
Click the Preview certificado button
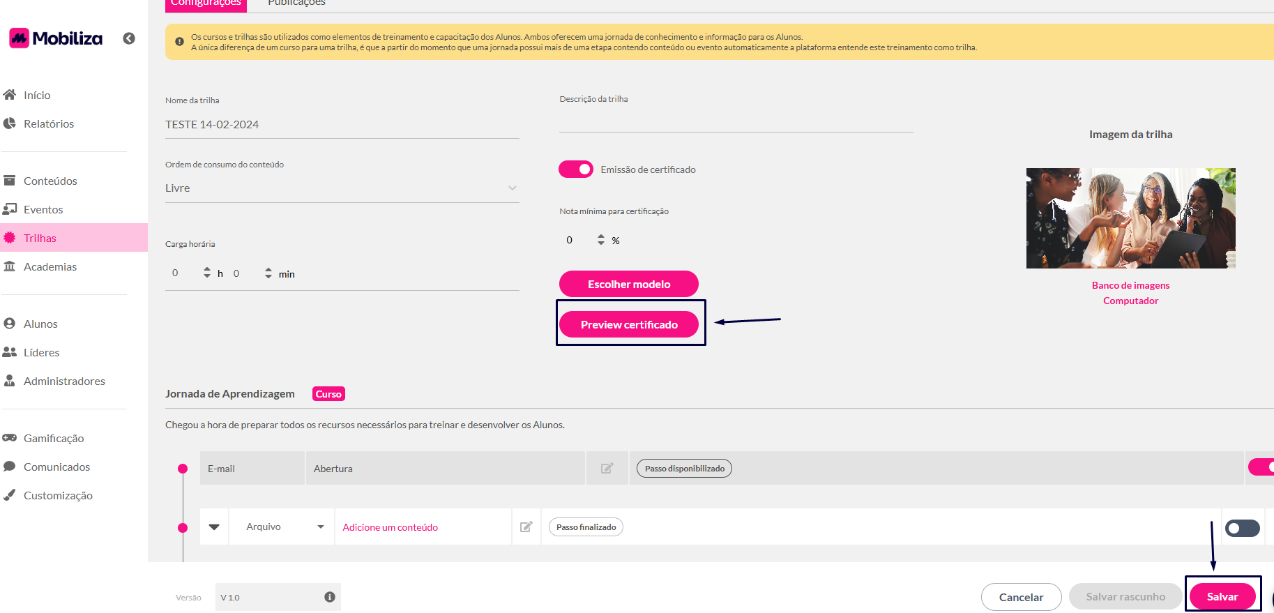click(x=629, y=324)
